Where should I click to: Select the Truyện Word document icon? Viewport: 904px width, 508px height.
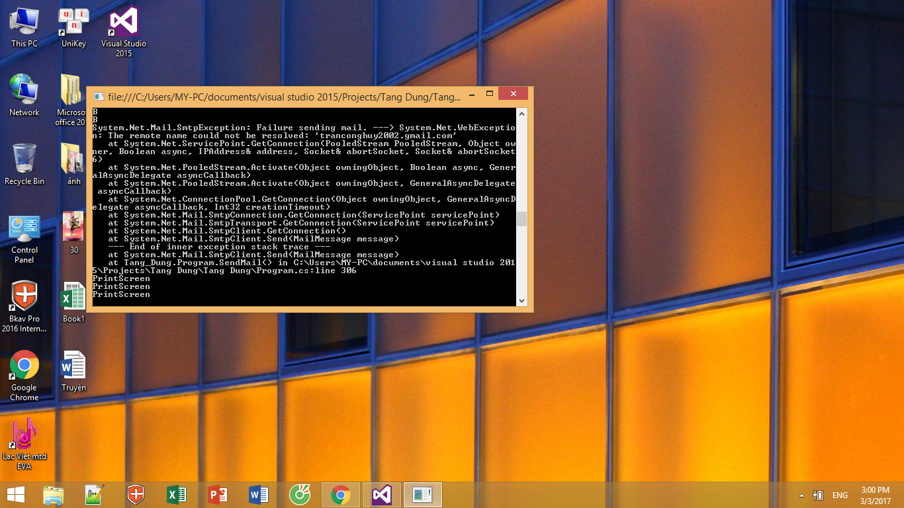[x=73, y=368]
